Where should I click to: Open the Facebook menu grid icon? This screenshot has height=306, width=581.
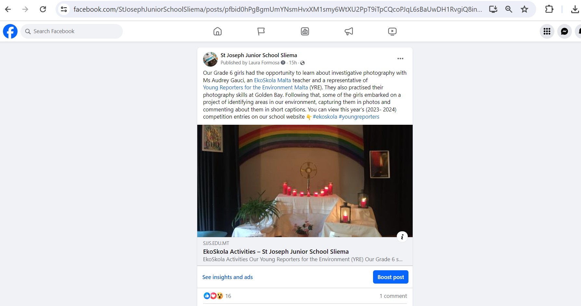547,31
